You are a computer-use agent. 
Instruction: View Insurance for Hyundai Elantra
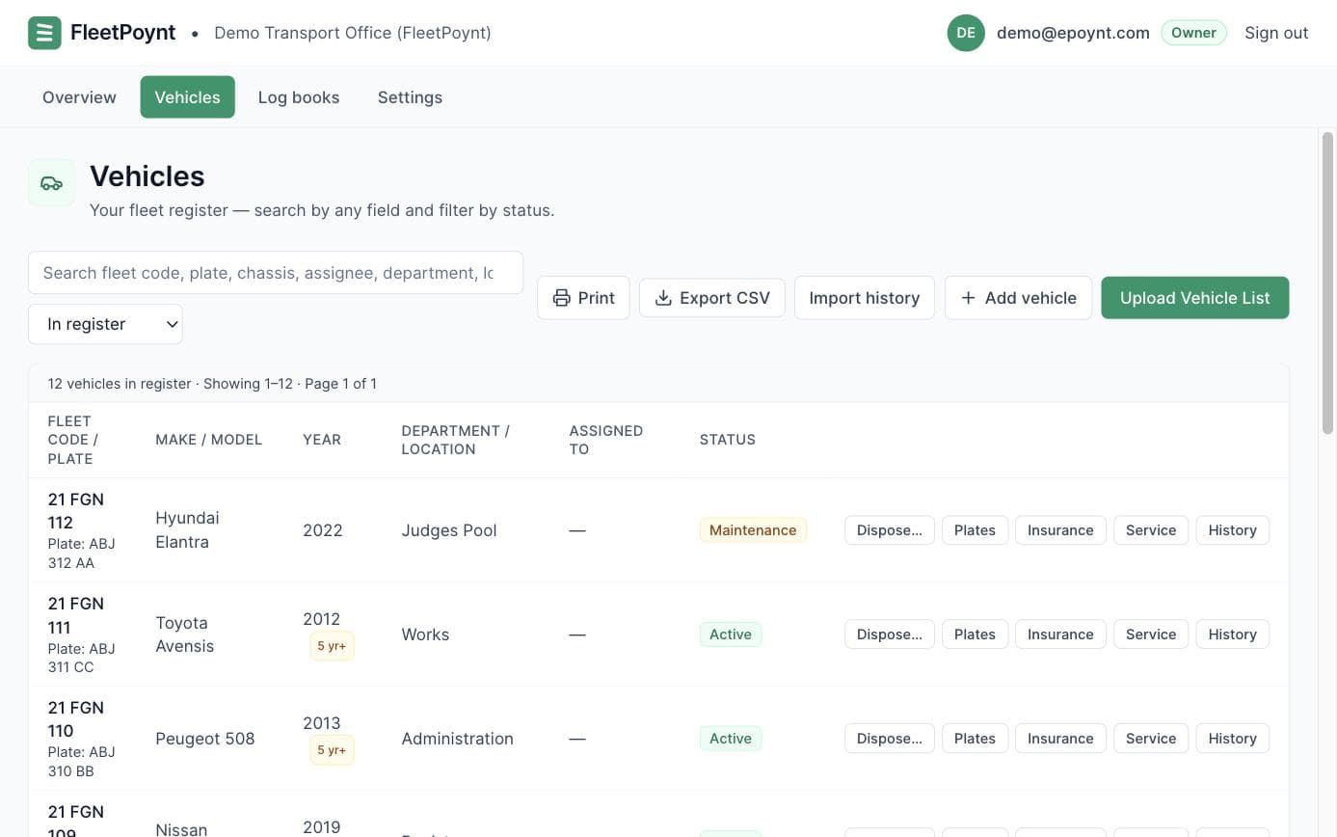[x=1060, y=530]
